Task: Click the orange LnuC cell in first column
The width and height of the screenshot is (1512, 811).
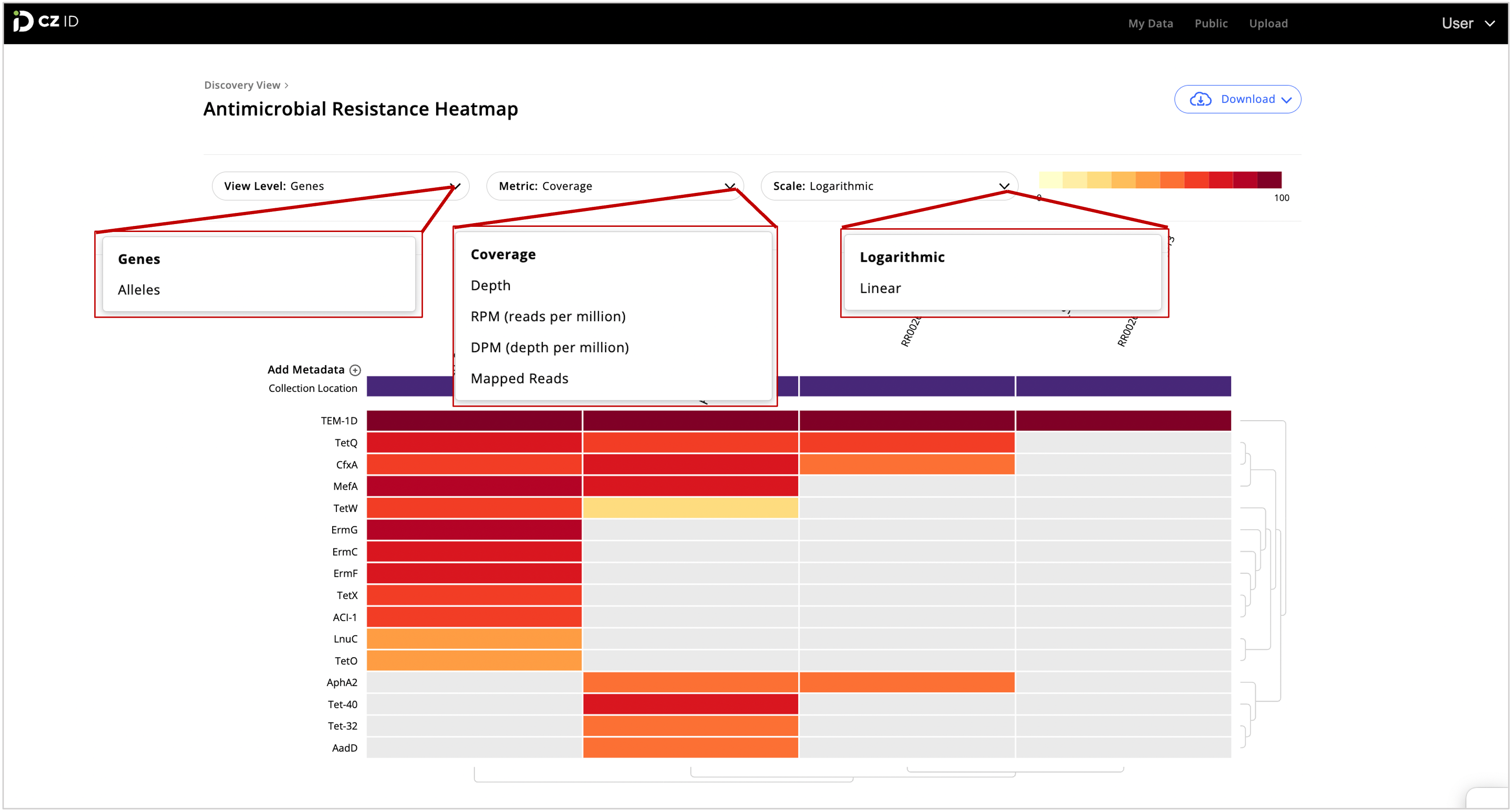Action: coord(474,639)
